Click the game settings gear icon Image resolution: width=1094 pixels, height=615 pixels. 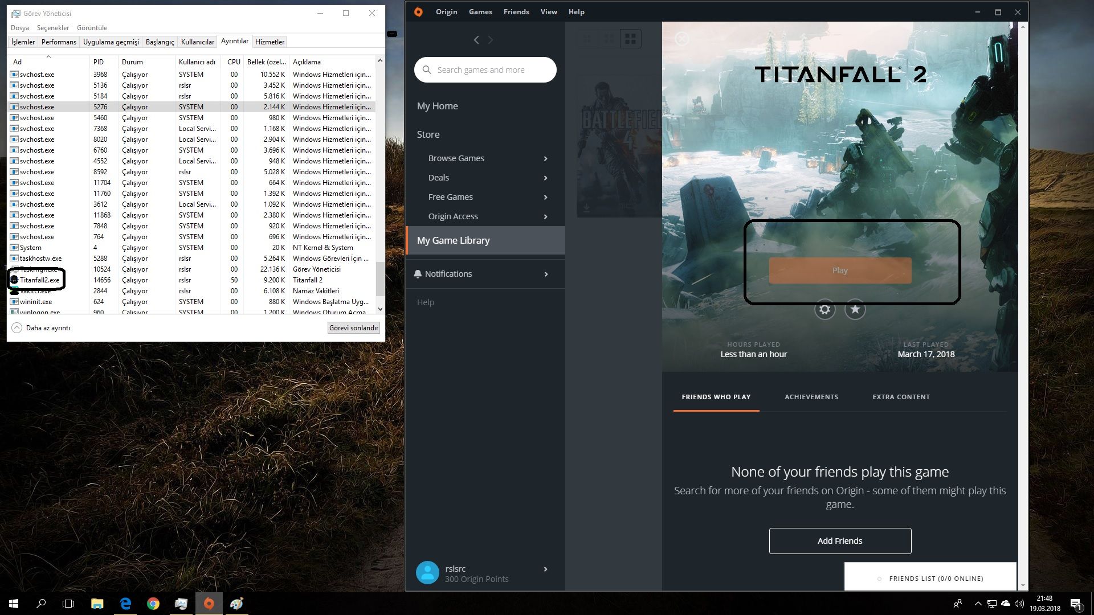click(x=824, y=309)
